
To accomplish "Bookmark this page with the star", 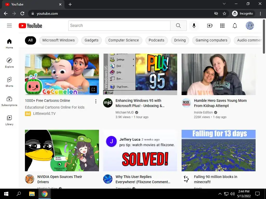I will pos(224,13).
